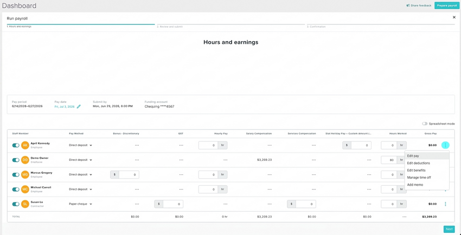Screen dimensions: 461x235
Task: Click the Next button
Action: 449,229
